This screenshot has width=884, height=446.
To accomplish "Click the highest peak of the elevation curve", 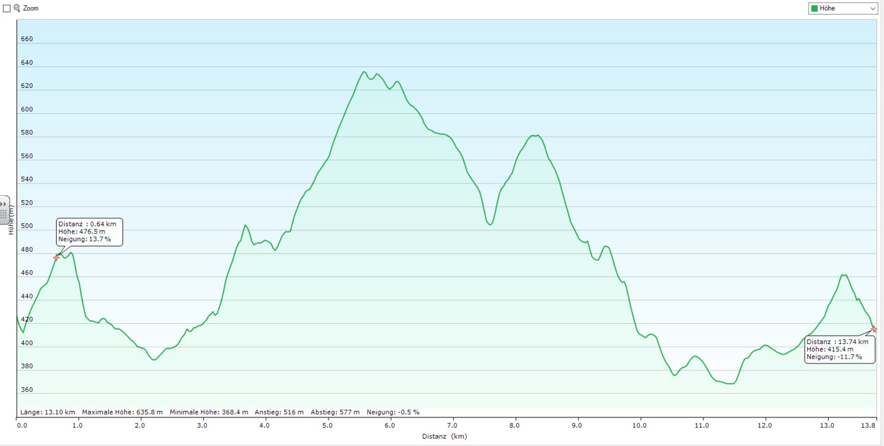I will (363, 72).
